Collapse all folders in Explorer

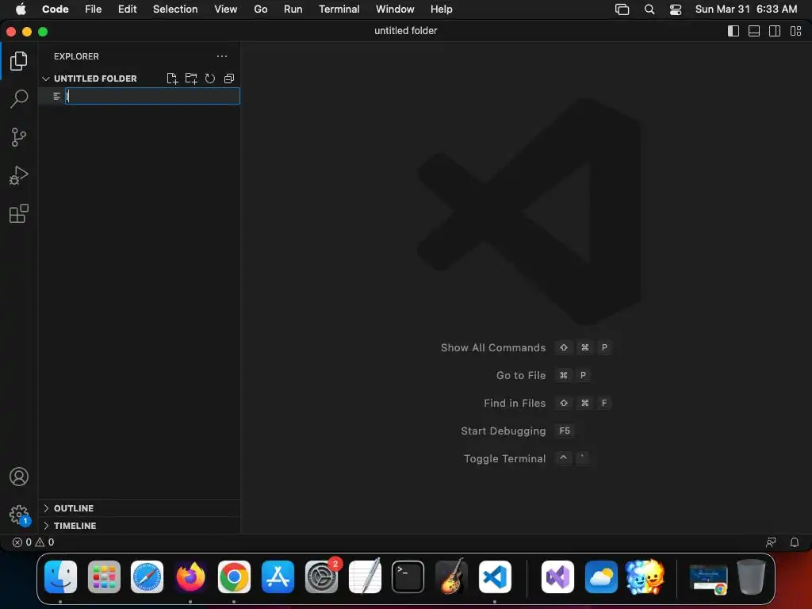click(229, 79)
